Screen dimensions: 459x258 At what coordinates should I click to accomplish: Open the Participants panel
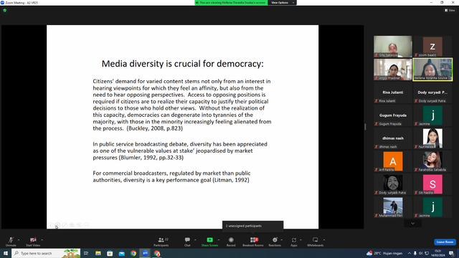[161, 242]
